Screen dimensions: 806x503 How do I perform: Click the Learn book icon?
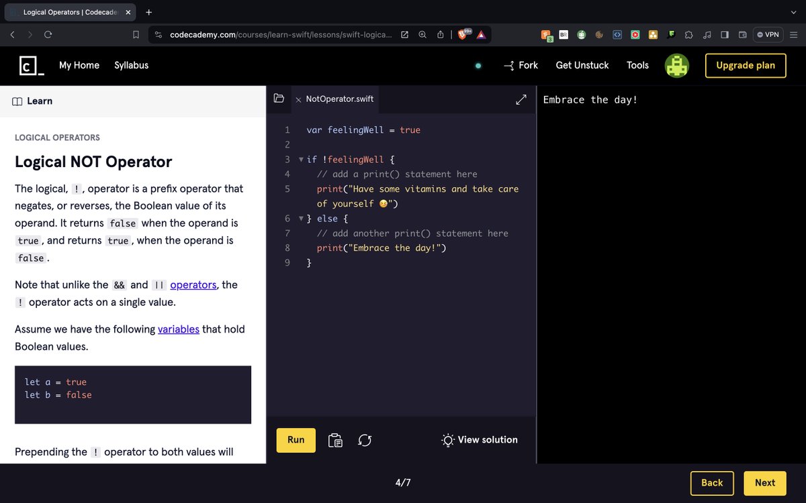17,101
